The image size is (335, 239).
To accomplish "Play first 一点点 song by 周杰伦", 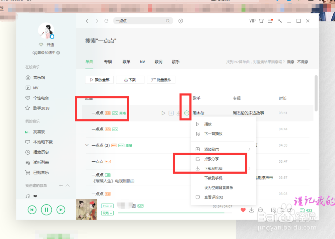I will [163, 113].
